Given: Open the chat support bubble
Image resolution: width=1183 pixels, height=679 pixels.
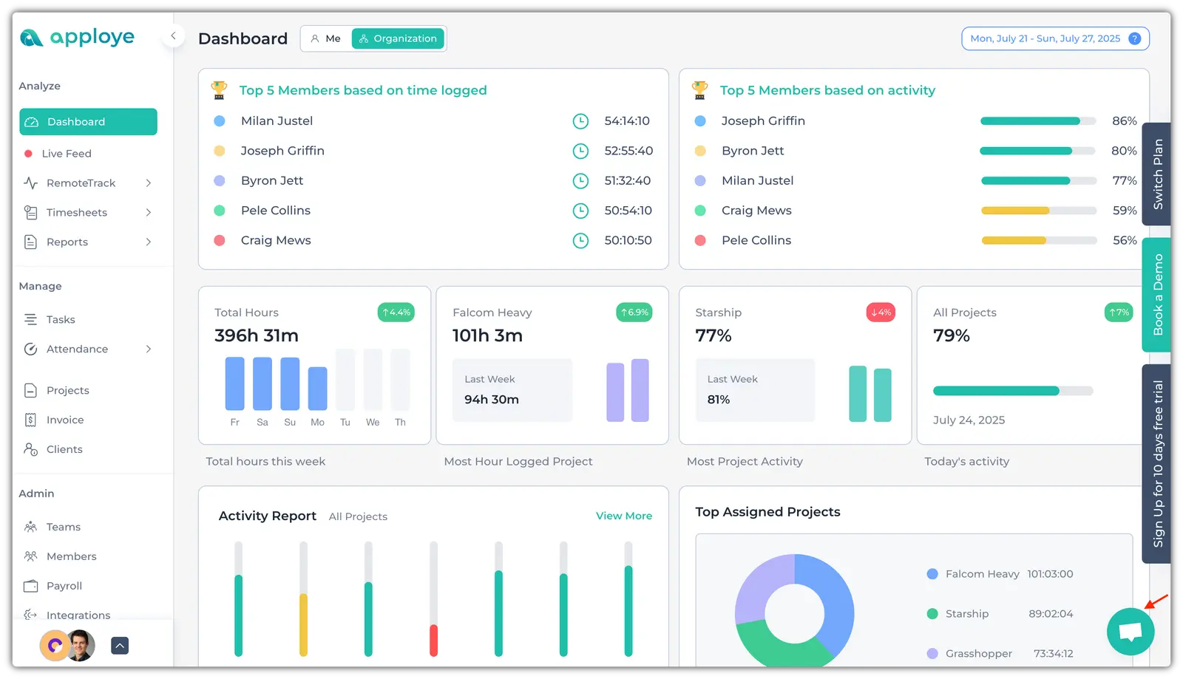Looking at the screenshot, I should [1130, 632].
